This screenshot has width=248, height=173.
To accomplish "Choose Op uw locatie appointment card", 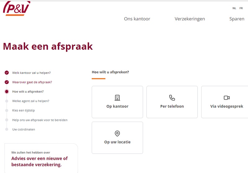I will (117, 138).
